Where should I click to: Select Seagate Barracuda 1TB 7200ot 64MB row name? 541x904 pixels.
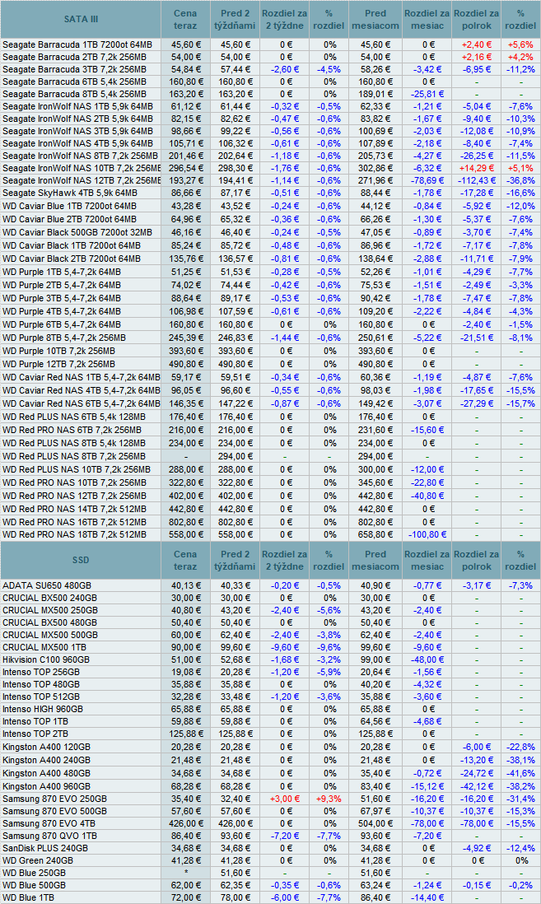(77, 44)
